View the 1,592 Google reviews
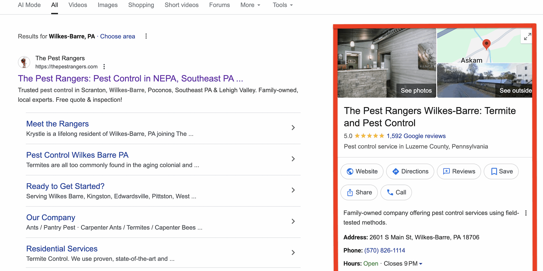The height and width of the screenshot is (271, 543). coord(416,136)
